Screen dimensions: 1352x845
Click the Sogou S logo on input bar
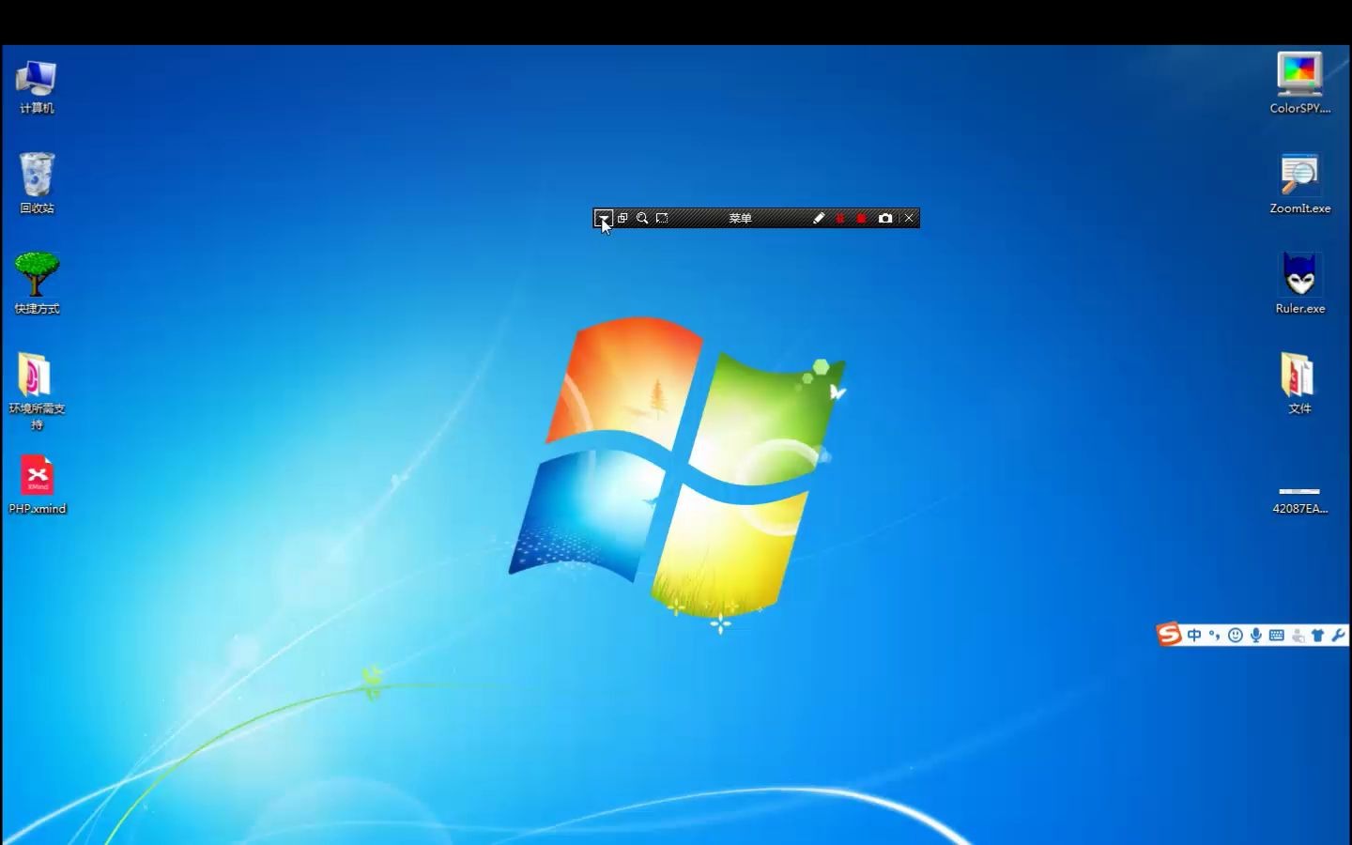1169,634
